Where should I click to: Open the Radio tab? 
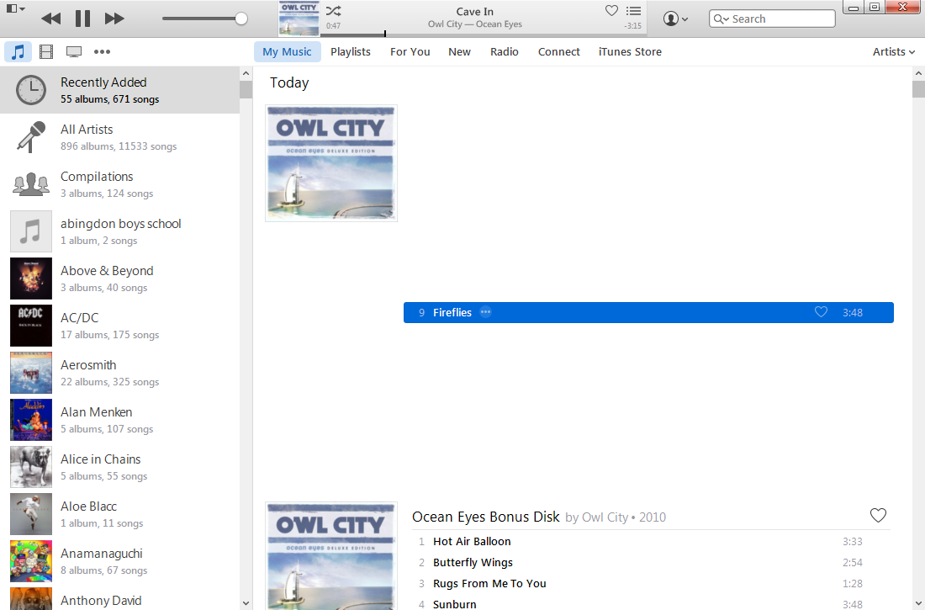coord(505,52)
